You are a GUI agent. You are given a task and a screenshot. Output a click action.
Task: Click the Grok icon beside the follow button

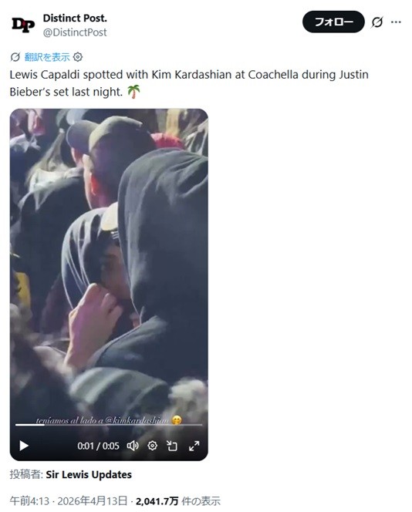pos(377,22)
